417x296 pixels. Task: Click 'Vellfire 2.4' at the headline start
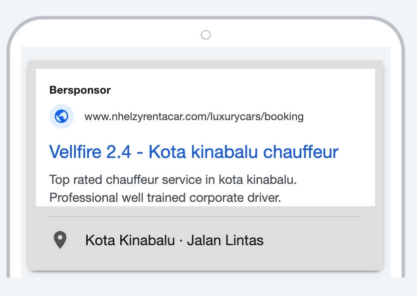[90, 152]
